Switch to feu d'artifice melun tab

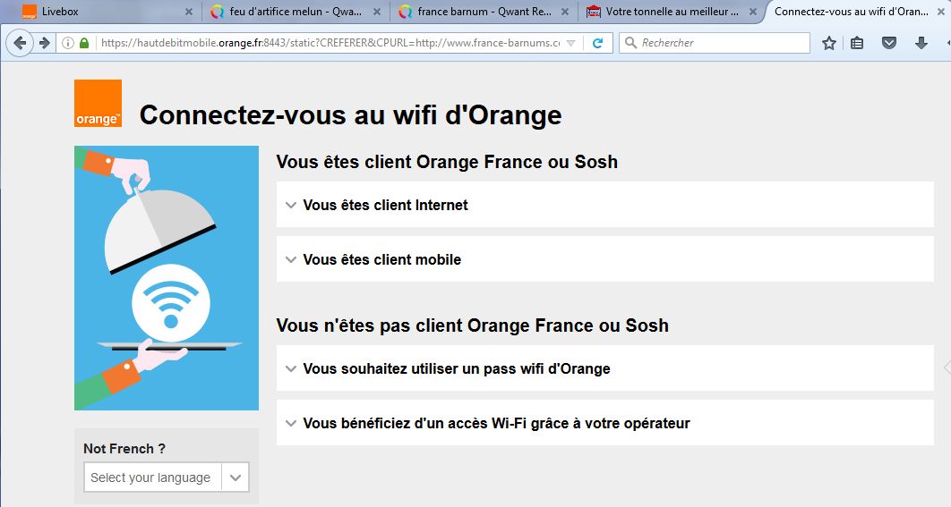click(296, 12)
